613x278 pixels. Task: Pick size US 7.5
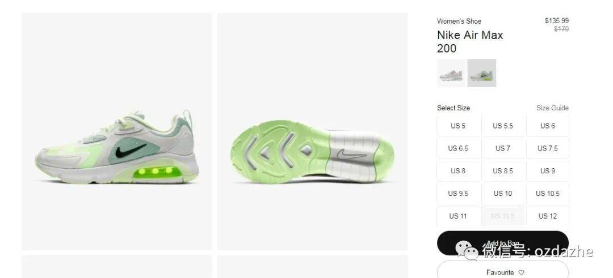pos(547,148)
